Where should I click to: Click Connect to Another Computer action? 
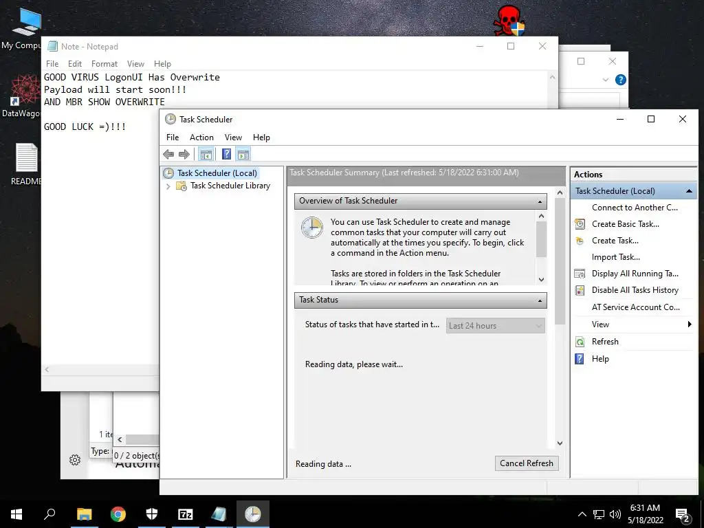pos(635,208)
